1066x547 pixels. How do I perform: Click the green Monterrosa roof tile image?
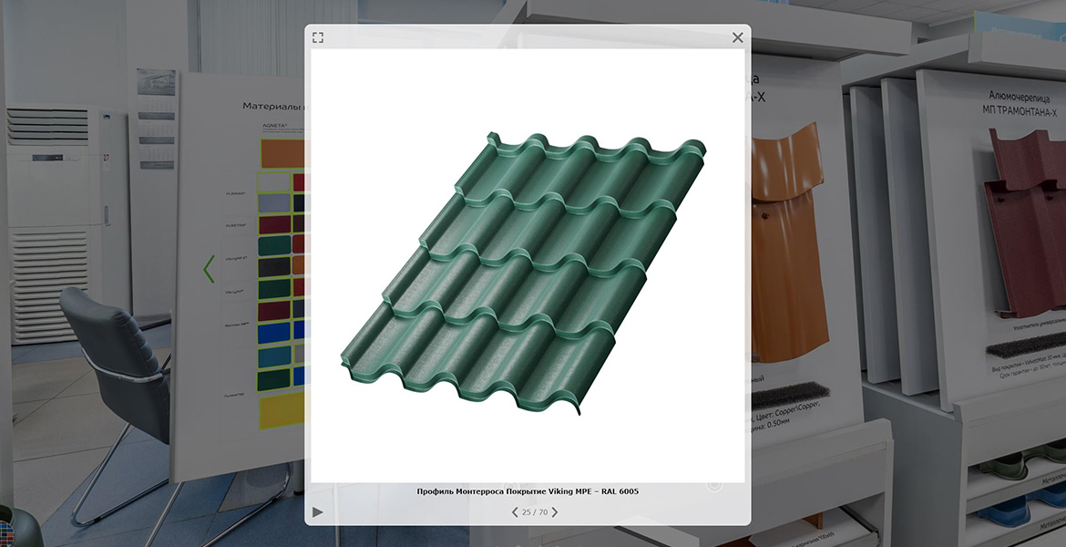click(x=527, y=273)
